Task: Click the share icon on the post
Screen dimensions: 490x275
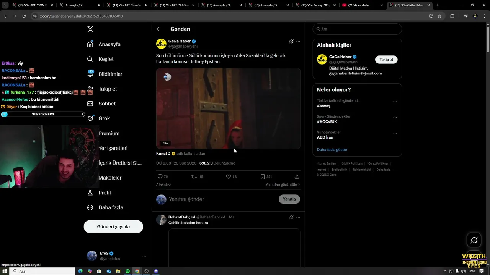Action: (297, 176)
